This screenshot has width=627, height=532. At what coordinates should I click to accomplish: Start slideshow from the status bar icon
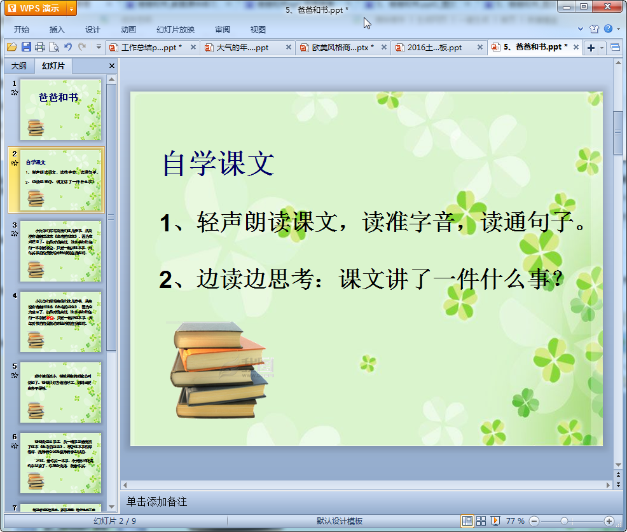click(495, 521)
